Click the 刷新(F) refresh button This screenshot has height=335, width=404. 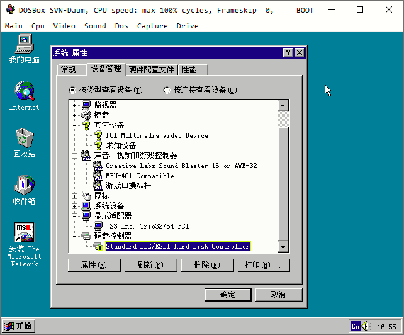click(151, 265)
